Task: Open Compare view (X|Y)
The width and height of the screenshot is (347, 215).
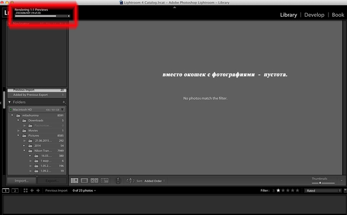Action: [x=94, y=181]
